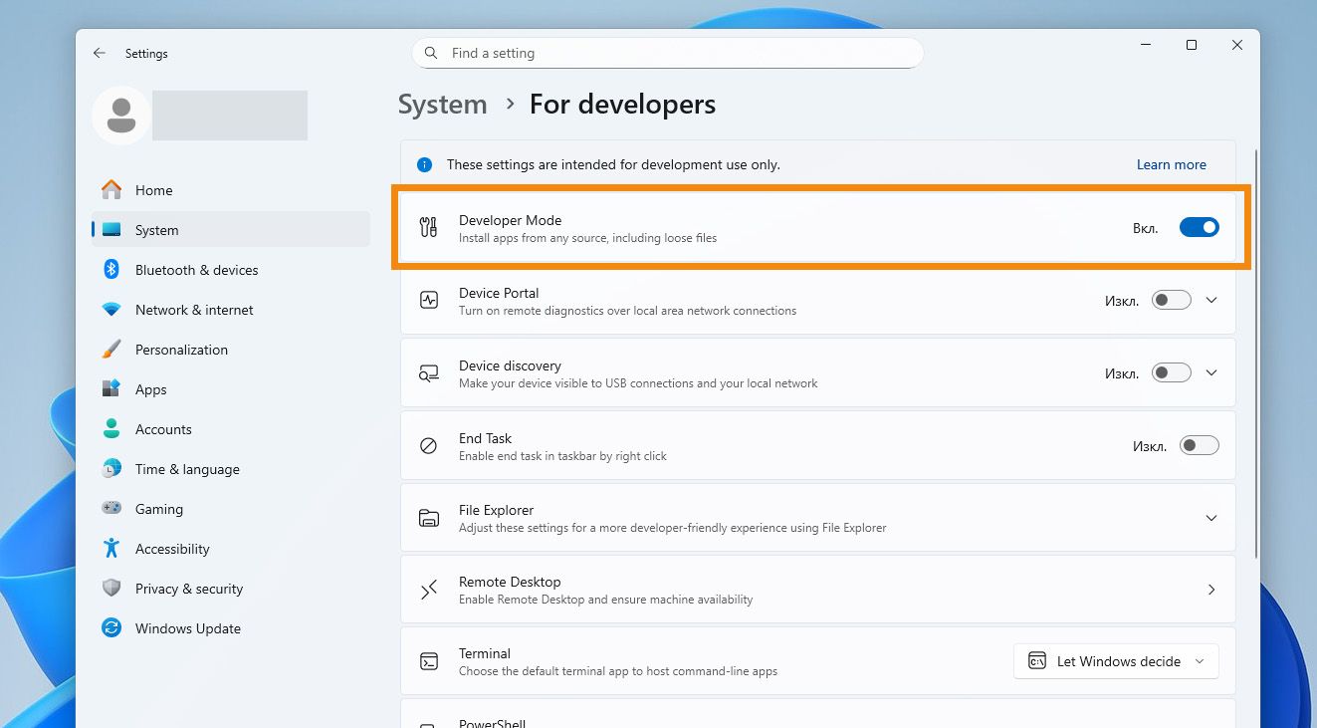This screenshot has height=728, width=1317.
Task: Open Bluetooth & devices settings
Action: (196, 270)
